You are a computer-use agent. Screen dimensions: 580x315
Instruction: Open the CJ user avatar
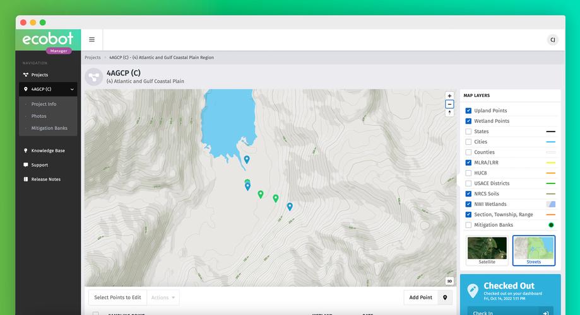(552, 40)
